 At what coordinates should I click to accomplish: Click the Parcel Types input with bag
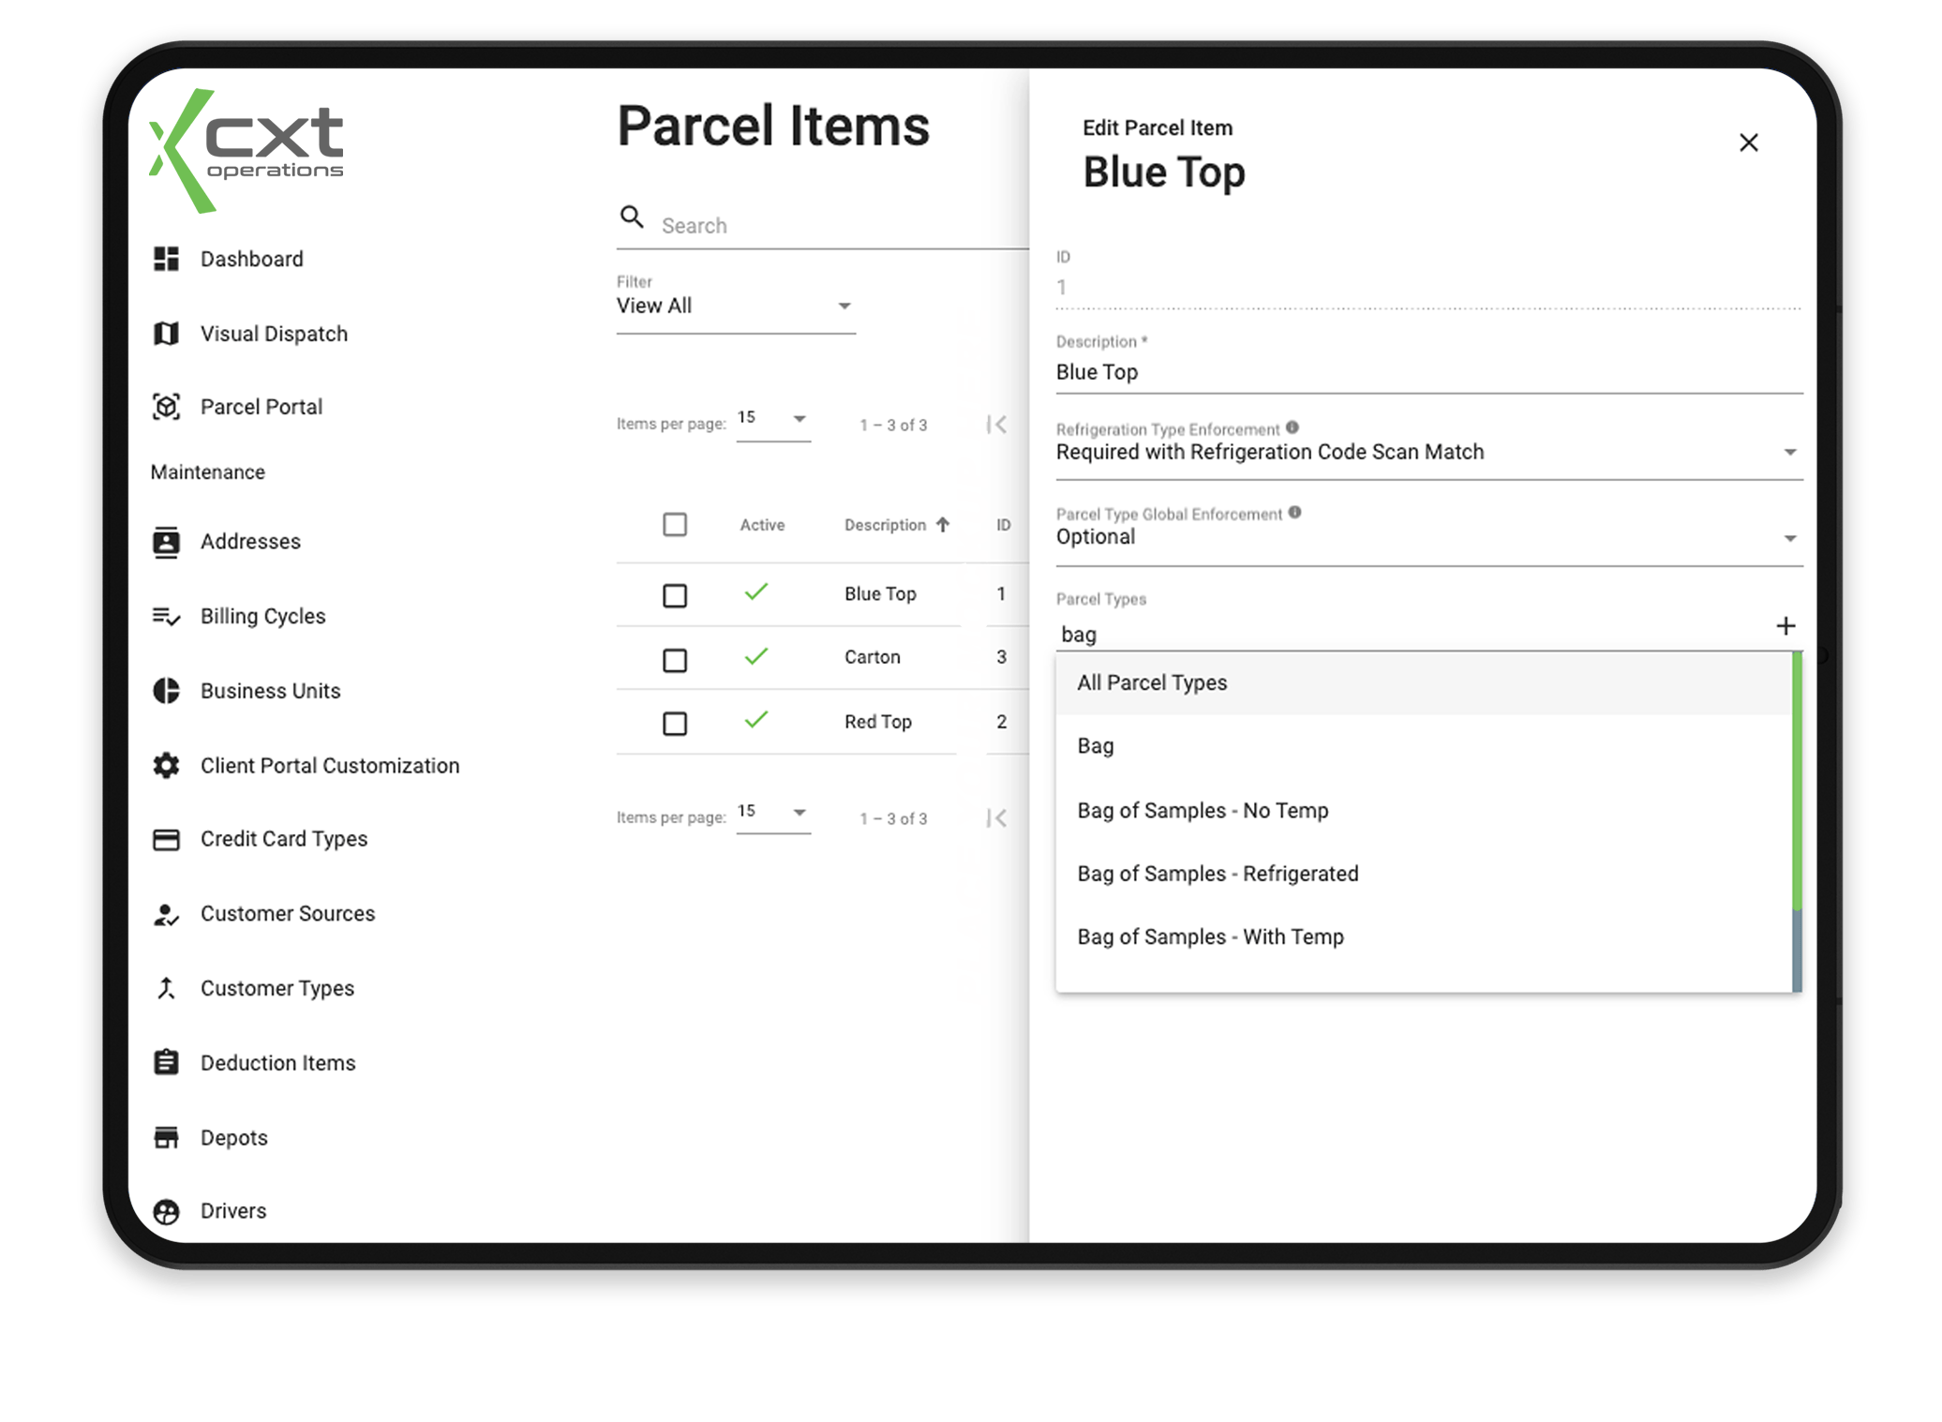click(x=1411, y=635)
